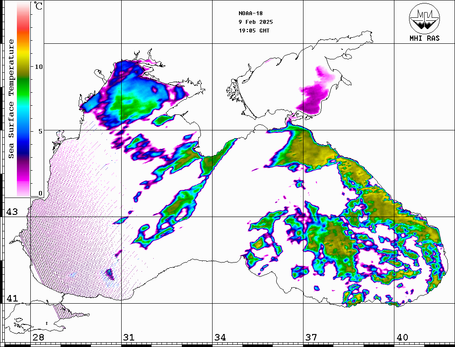
Task: Click the '9 Feb 2025' date text
Action: pos(256,22)
